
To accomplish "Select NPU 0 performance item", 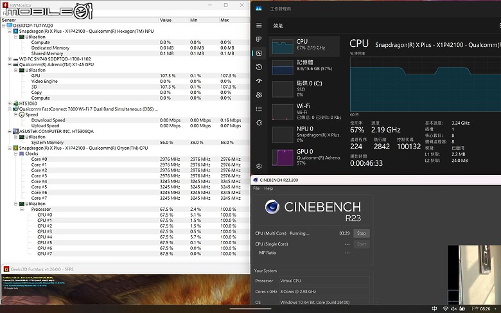I will pos(304,134).
